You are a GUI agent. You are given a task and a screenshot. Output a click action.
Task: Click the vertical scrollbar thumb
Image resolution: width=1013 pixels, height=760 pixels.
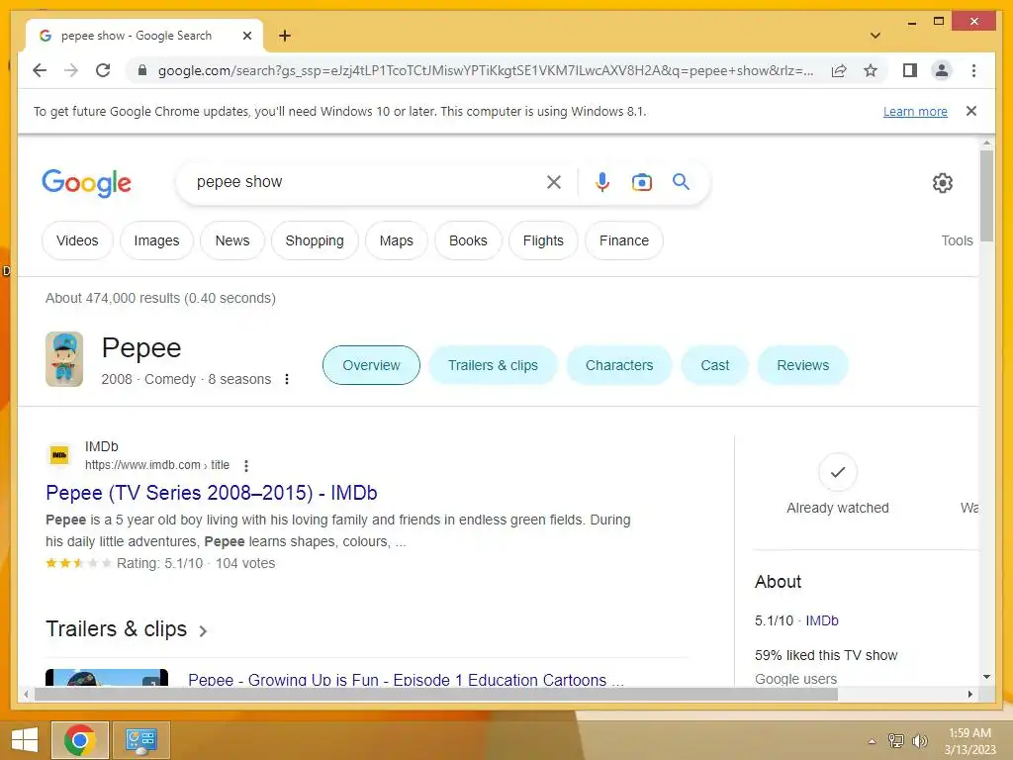(x=986, y=196)
